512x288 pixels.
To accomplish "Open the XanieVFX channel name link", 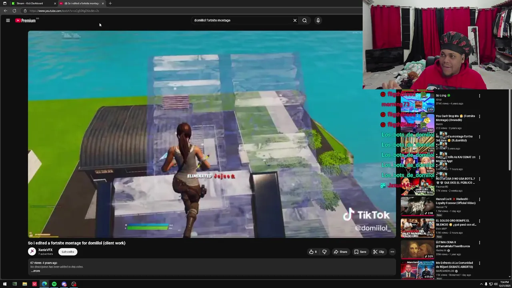I will point(45,250).
